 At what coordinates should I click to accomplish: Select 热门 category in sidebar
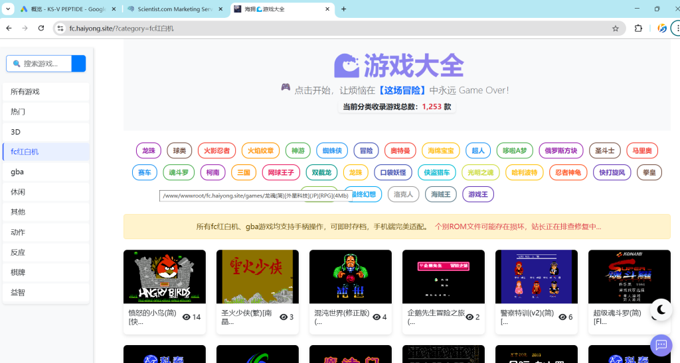pyautogui.click(x=46, y=112)
